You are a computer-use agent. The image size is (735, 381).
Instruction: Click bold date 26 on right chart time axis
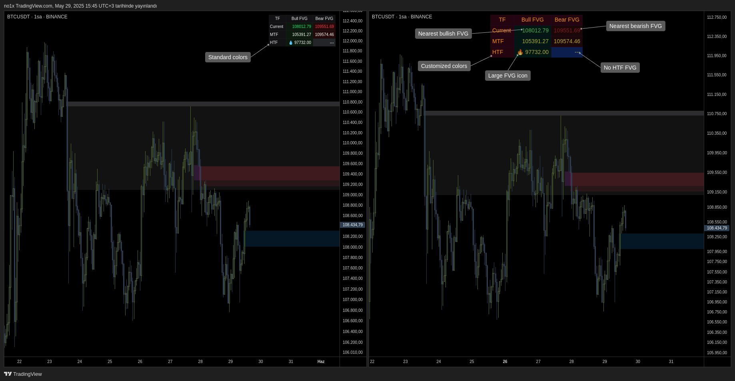coord(505,361)
